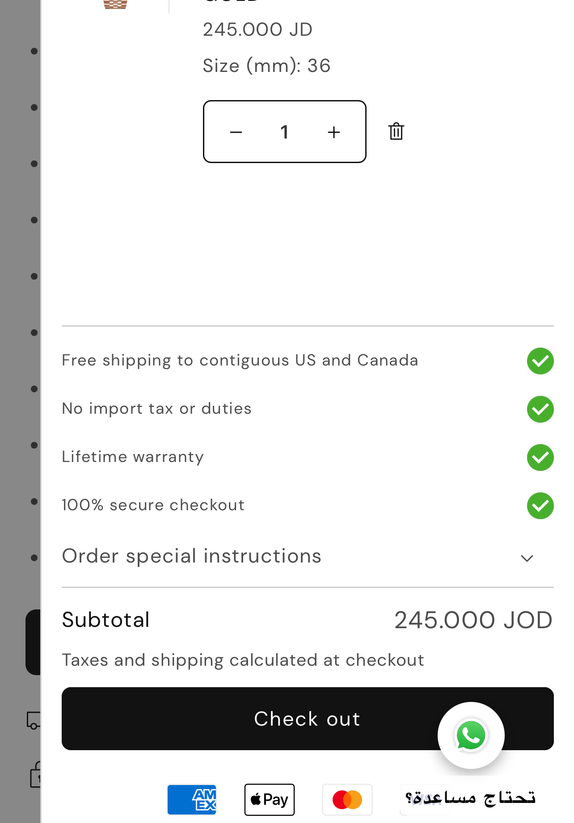Click the green check beside secure checkout

coord(540,506)
